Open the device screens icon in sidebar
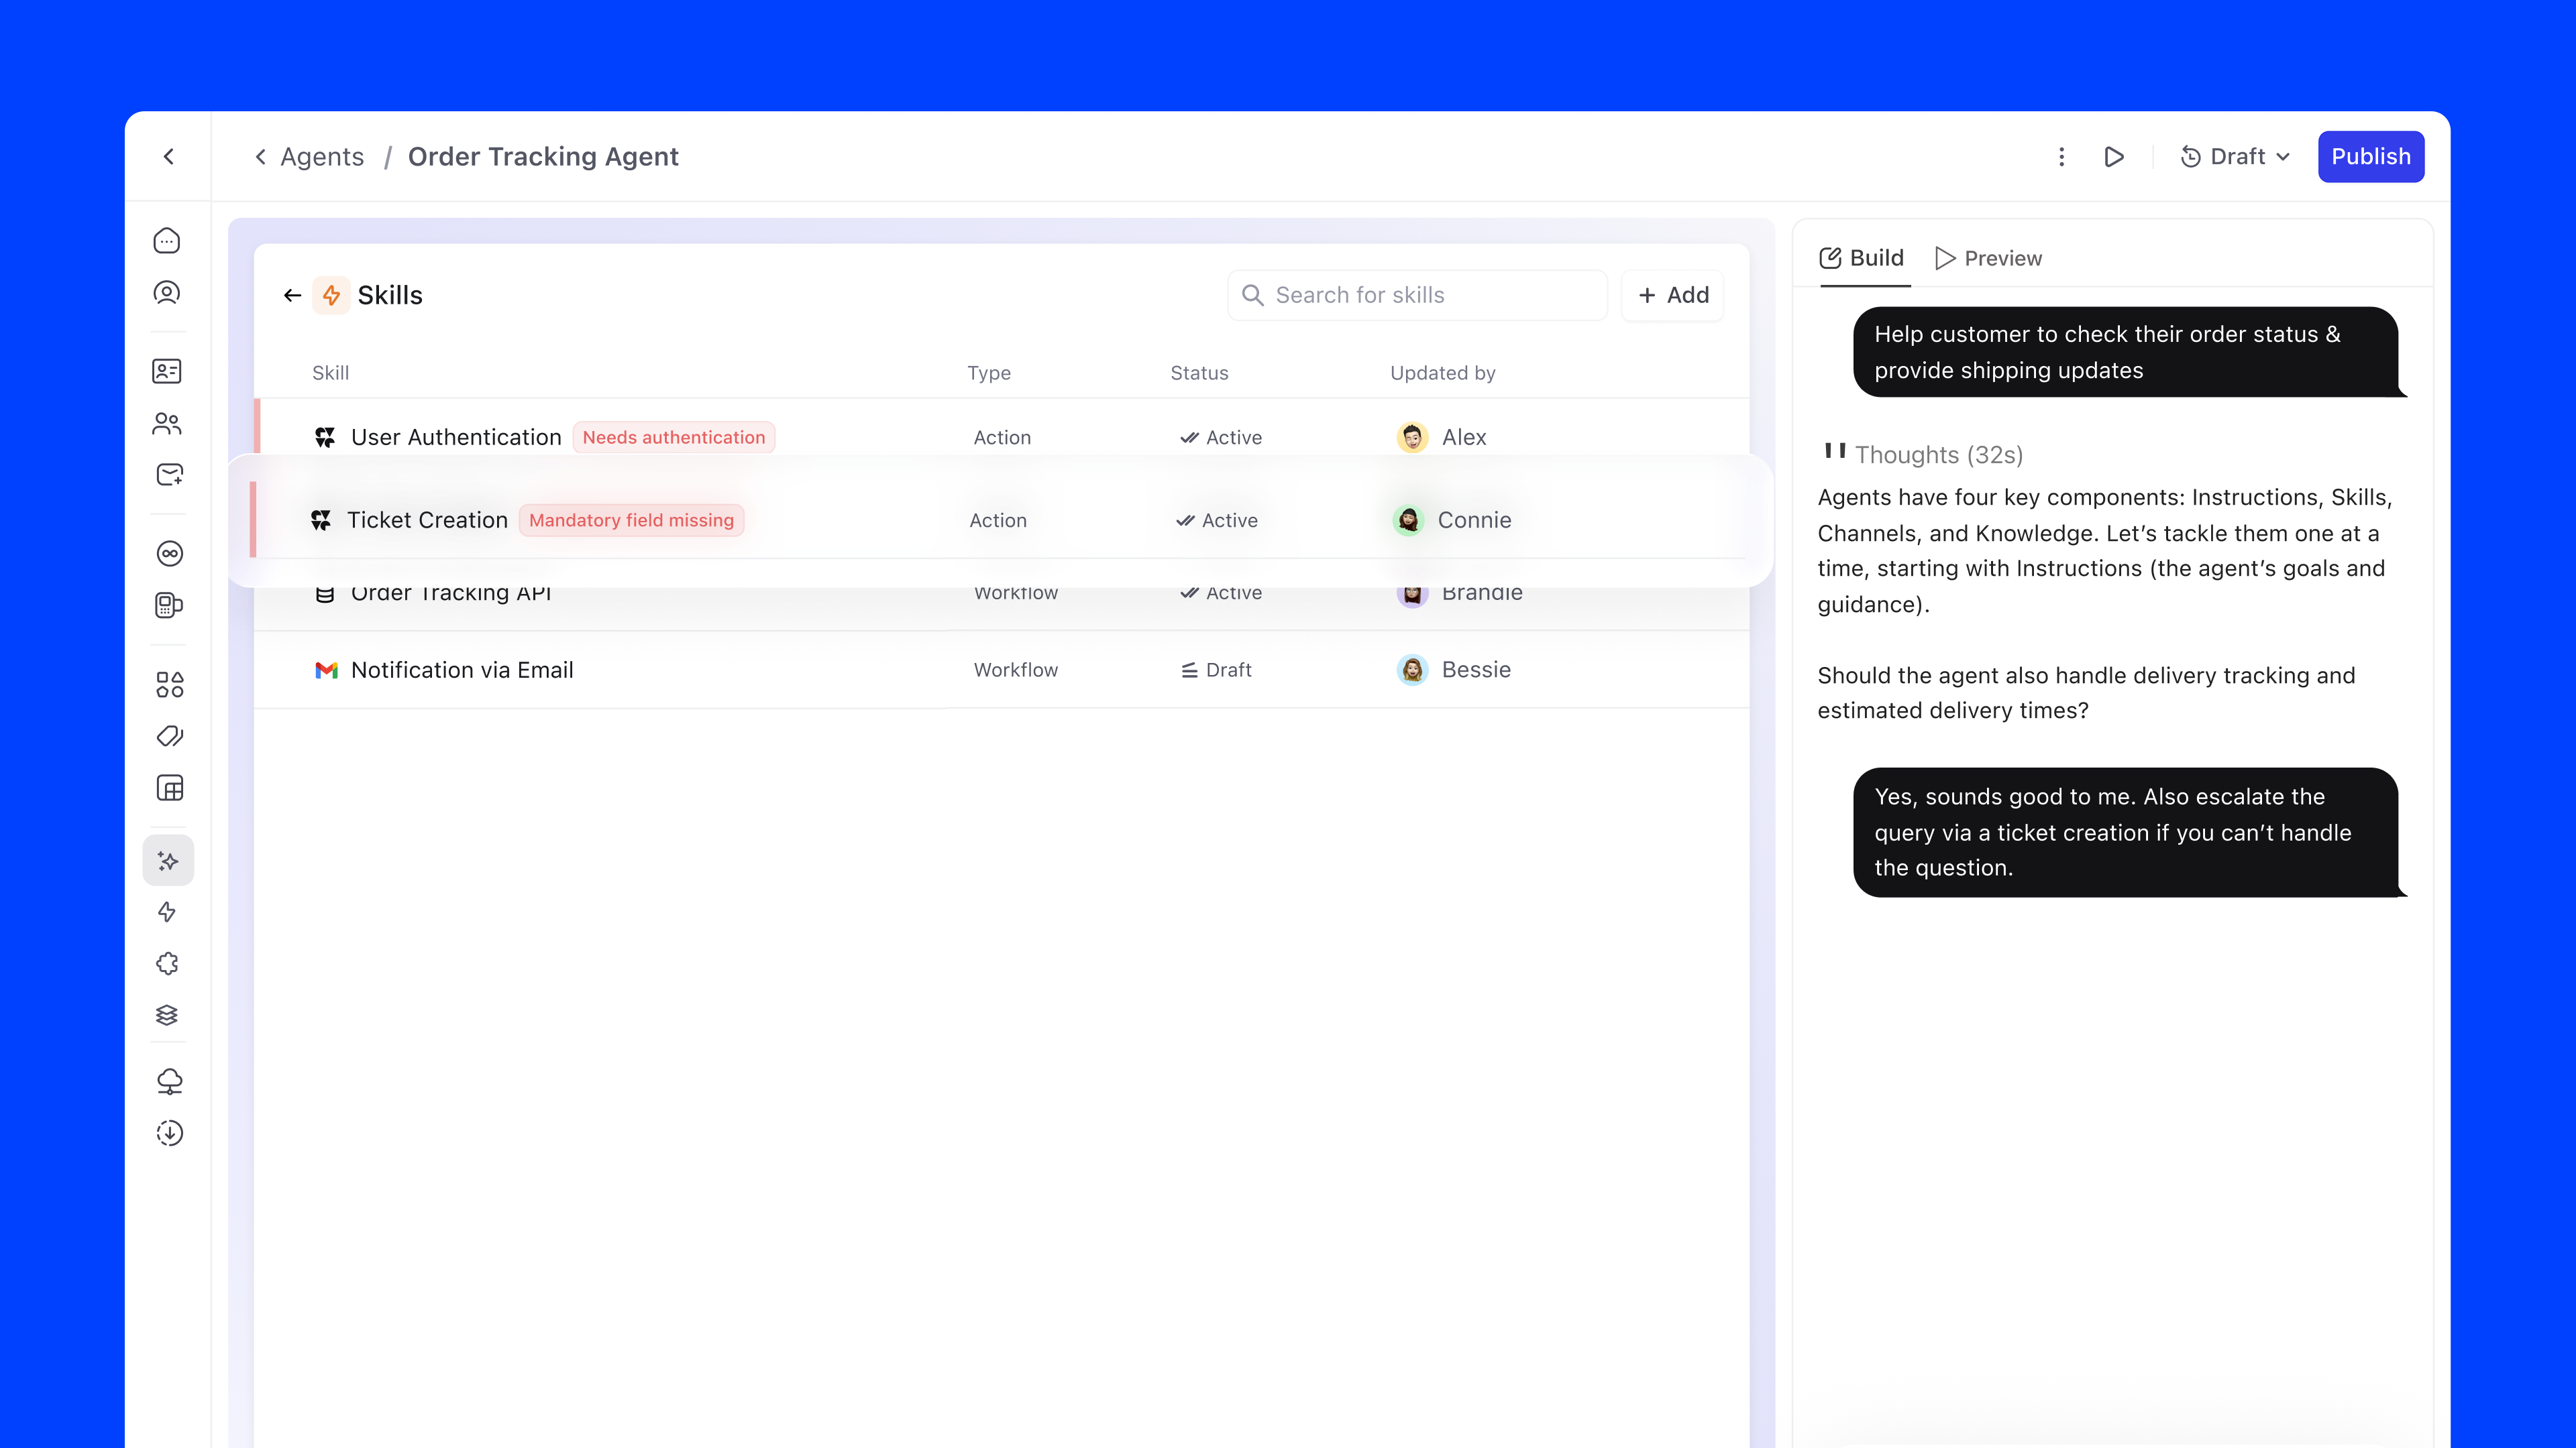This screenshot has height=1448, width=2576. coord(169,605)
